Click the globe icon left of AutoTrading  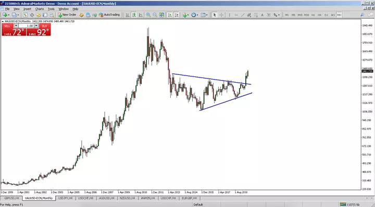click(x=95, y=15)
